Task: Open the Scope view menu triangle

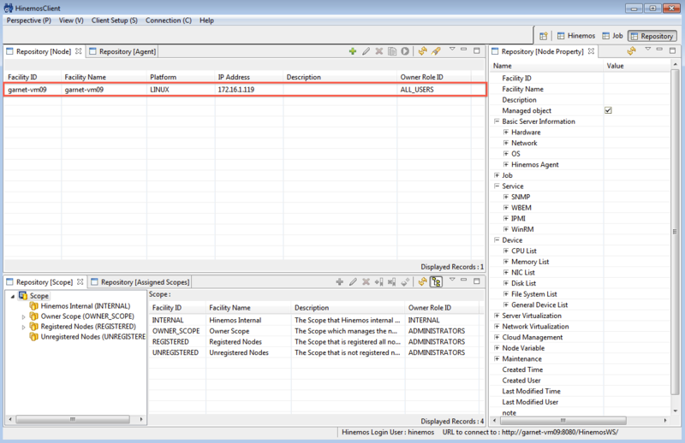Action: [x=452, y=280]
